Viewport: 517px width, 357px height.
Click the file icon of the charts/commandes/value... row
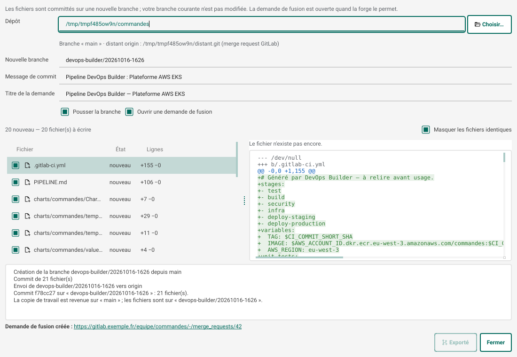coord(28,250)
